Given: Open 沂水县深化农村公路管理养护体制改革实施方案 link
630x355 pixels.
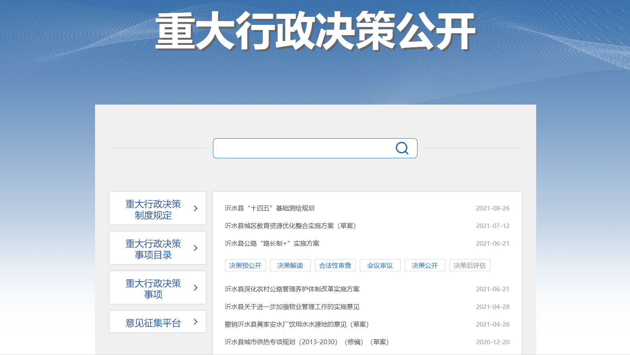Looking at the screenshot, I should point(292,289).
